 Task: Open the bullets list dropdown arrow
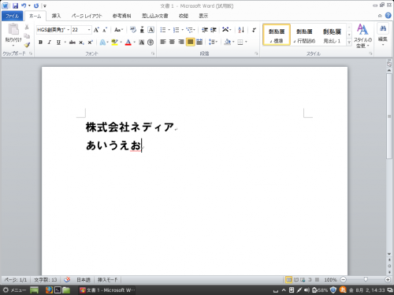pos(169,30)
